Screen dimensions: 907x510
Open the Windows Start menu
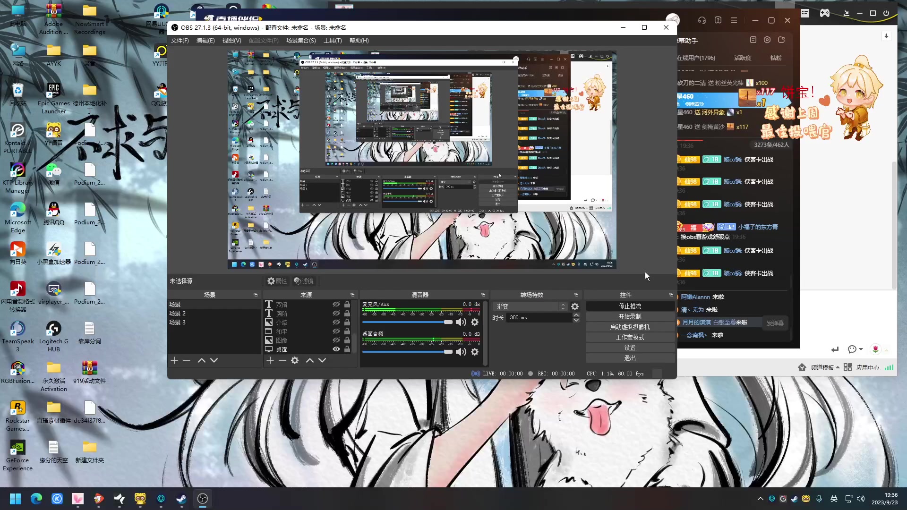coord(15,499)
